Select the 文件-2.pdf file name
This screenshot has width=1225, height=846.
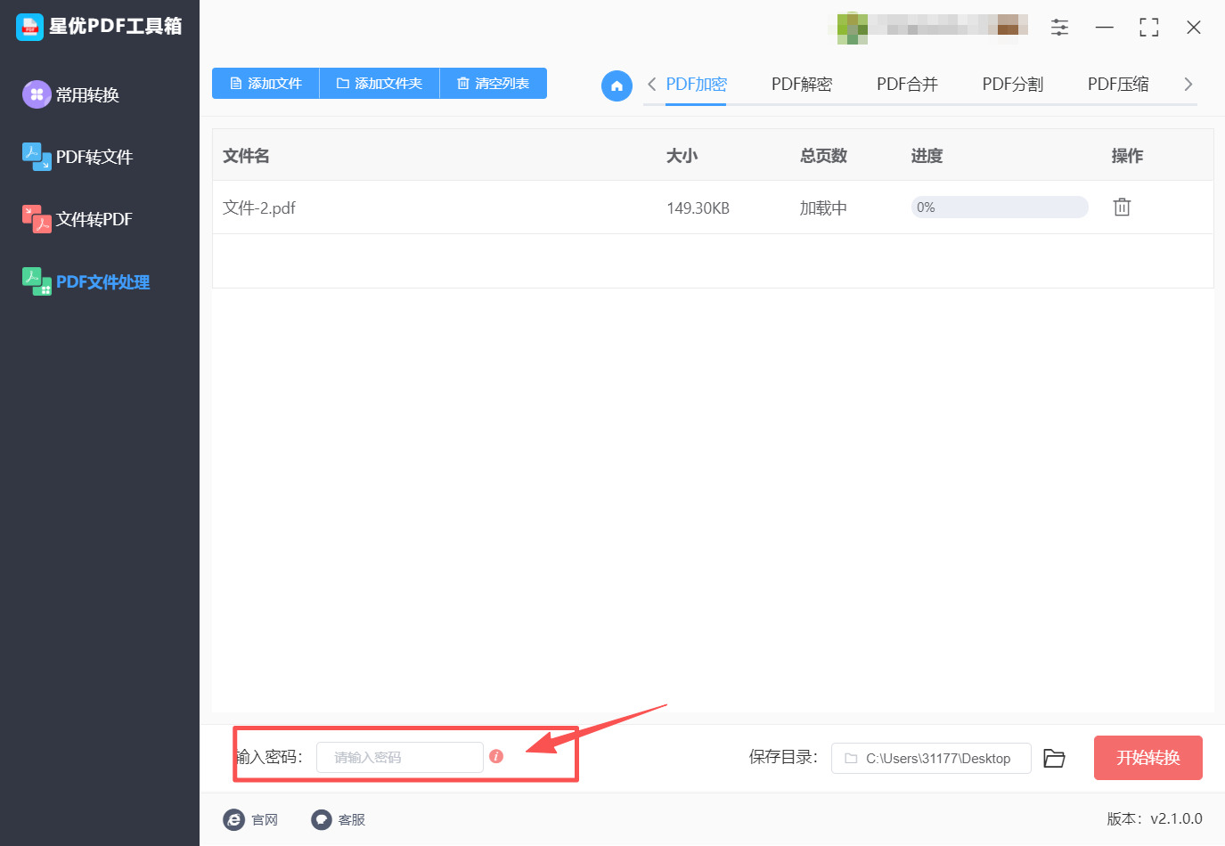[x=259, y=208]
